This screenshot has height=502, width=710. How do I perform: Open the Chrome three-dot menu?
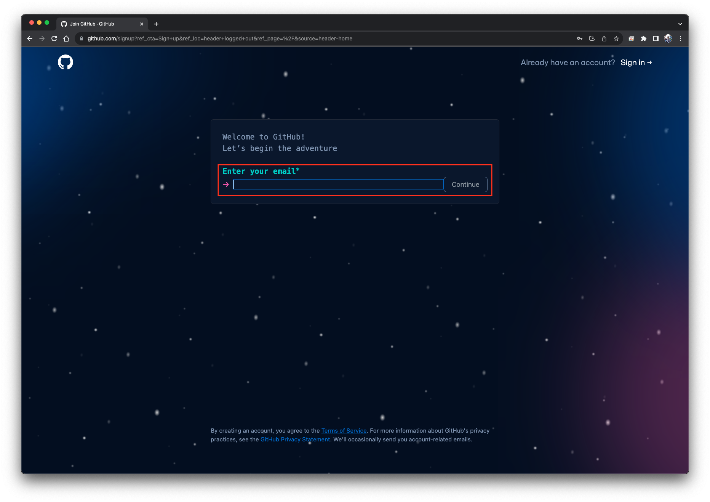click(680, 38)
